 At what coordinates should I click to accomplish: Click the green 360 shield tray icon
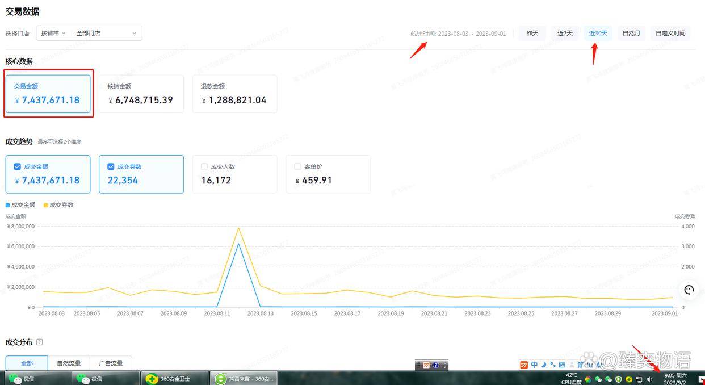(x=619, y=379)
